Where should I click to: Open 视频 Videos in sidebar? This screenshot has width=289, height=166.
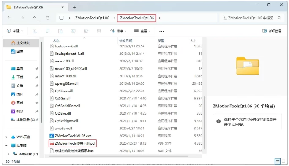coord(17,111)
